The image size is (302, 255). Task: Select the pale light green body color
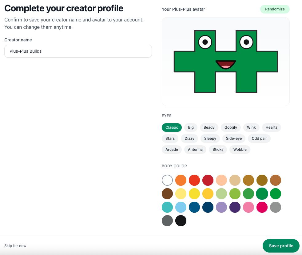pyautogui.click(x=221, y=194)
